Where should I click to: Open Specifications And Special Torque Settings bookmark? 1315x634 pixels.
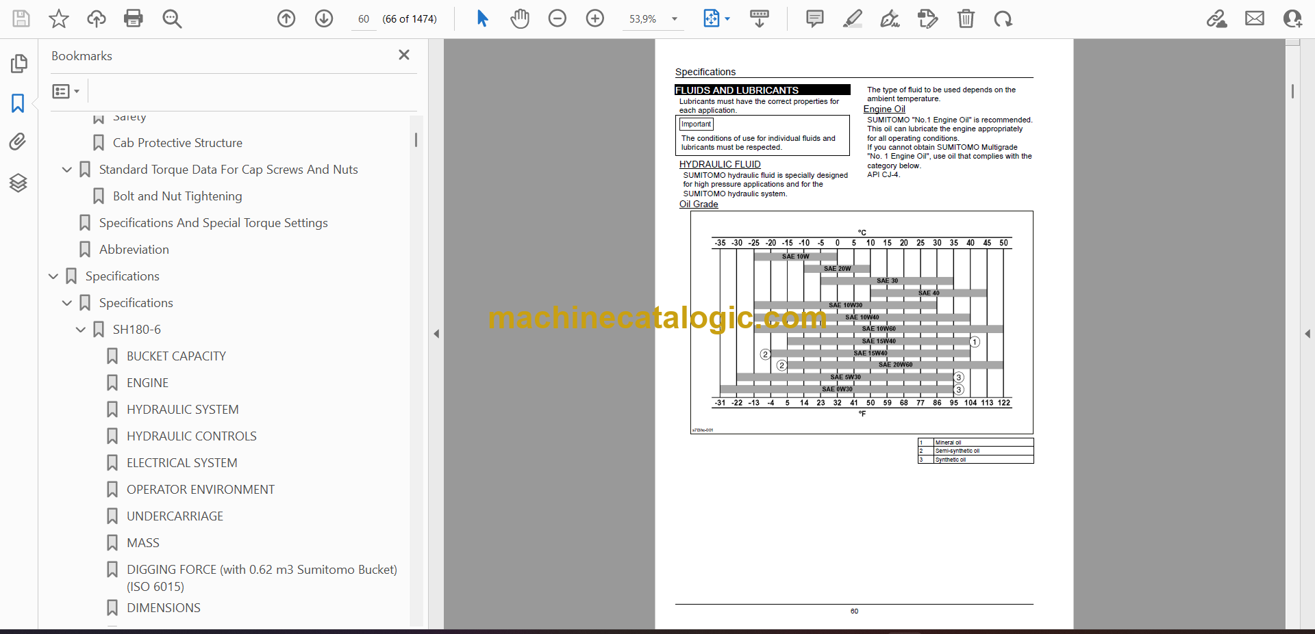tap(213, 223)
